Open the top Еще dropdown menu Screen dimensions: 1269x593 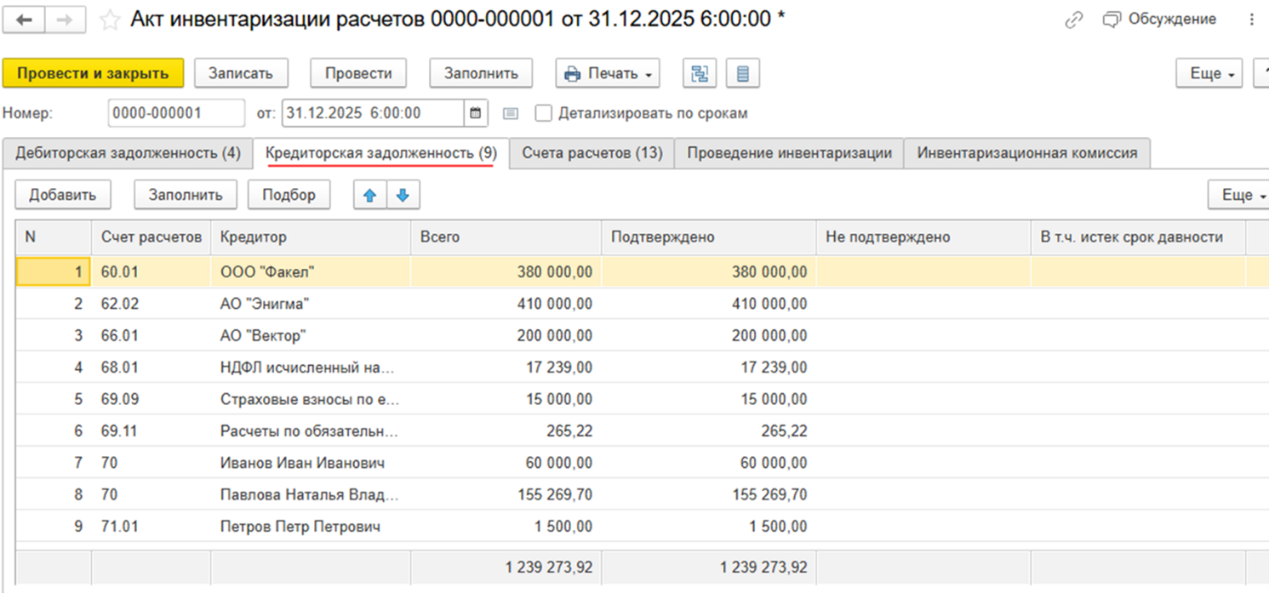(x=1209, y=74)
